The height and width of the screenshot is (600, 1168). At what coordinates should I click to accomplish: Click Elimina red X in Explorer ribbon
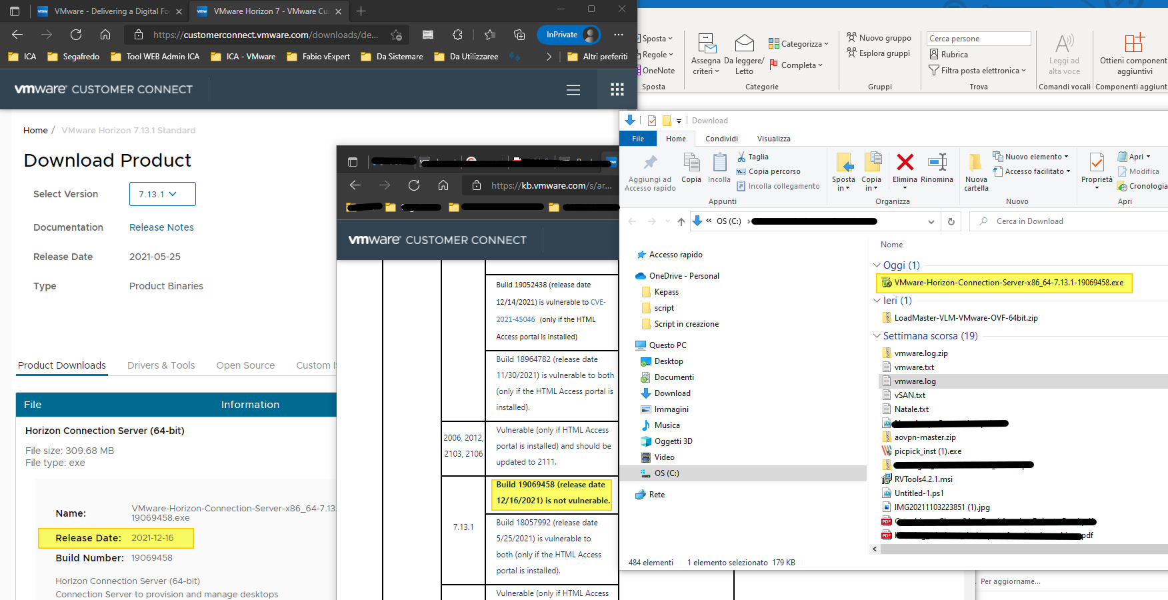[x=905, y=167]
